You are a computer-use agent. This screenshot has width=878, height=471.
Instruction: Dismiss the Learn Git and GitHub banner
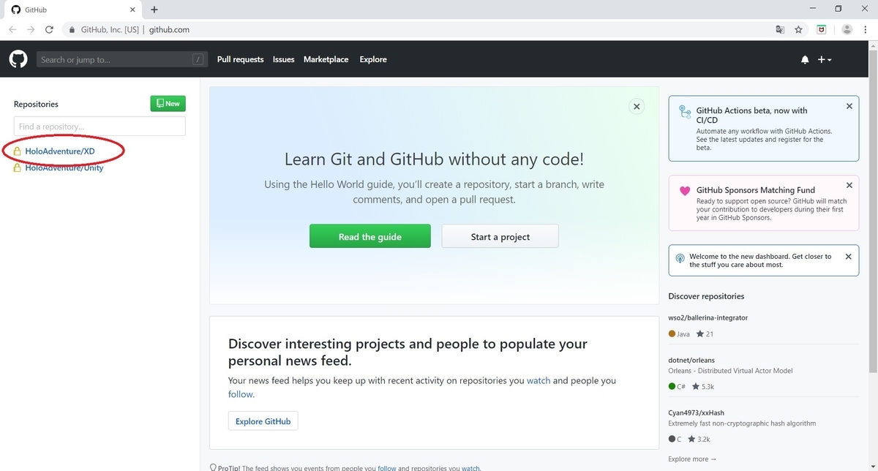pyautogui.click(x=637, y=107)
